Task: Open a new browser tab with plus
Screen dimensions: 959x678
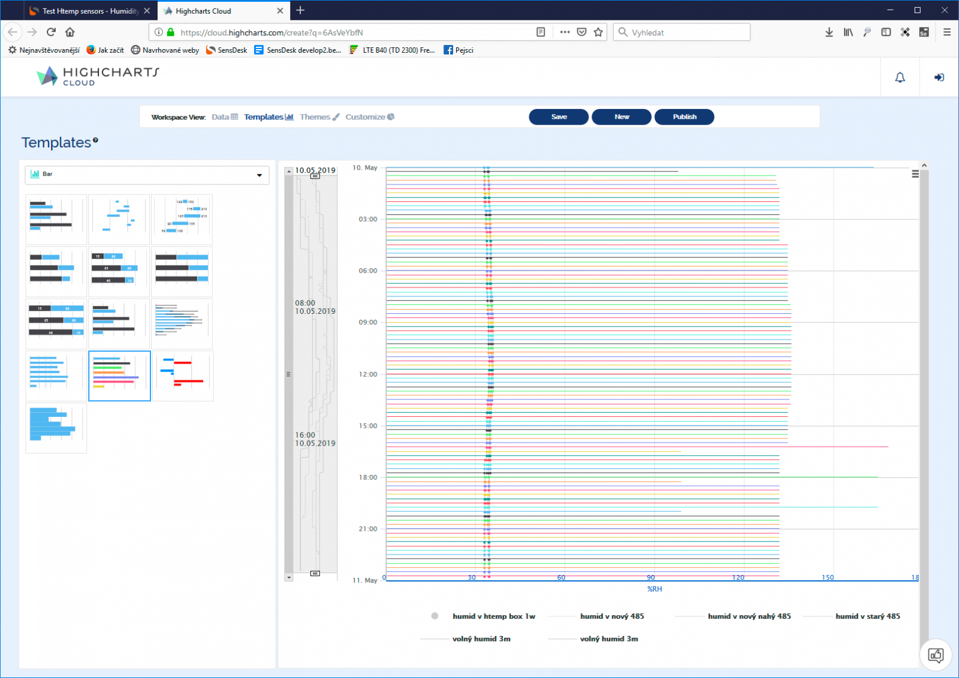Action: pyautogui.click(x=300, y=10)
